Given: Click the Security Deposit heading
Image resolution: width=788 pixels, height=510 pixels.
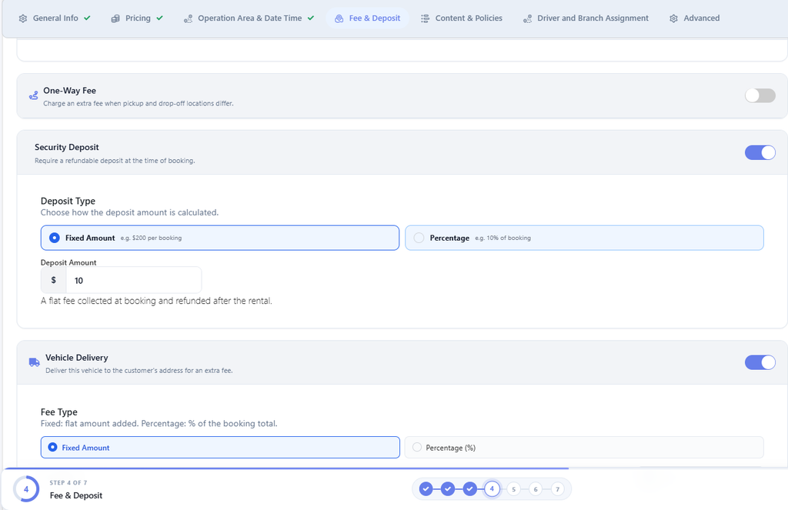Looking at the screenshot, I should tap(67, 147).
